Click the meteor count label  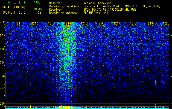[x=39, y=8]
